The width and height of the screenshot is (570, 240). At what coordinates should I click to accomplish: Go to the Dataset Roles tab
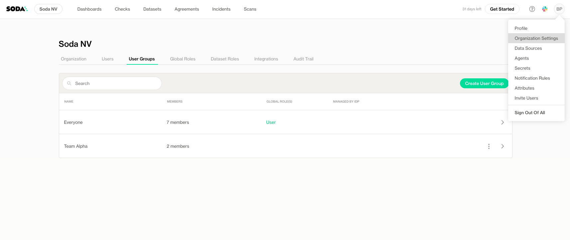(x=225, y=59)
